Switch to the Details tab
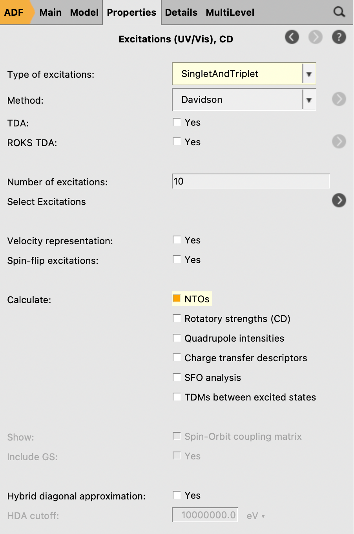Screen dimensions: 354x534 pyautogui.click(x=181, y=12)
